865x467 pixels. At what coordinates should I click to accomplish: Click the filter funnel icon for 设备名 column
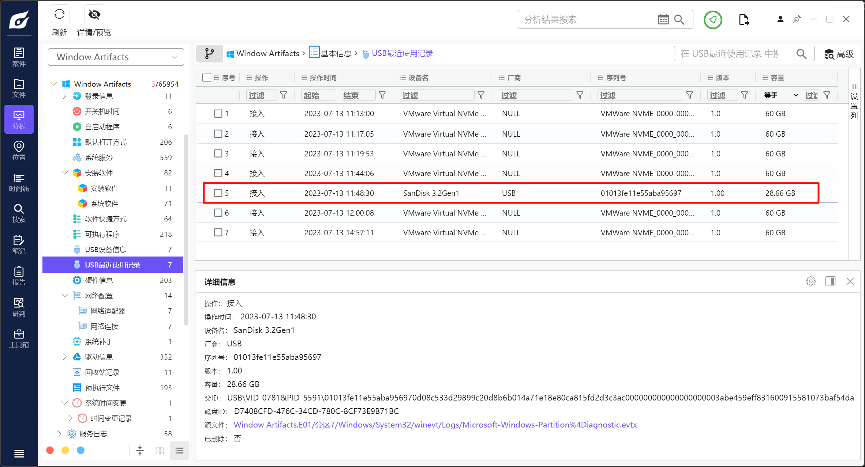(x=481, y=95)
